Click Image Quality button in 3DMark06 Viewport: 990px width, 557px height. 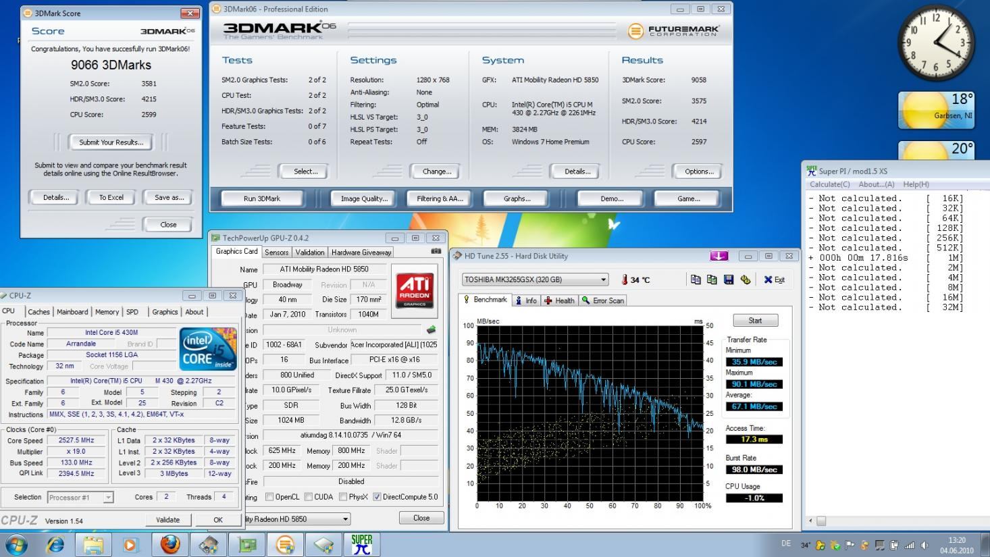(x=364, y=198)
